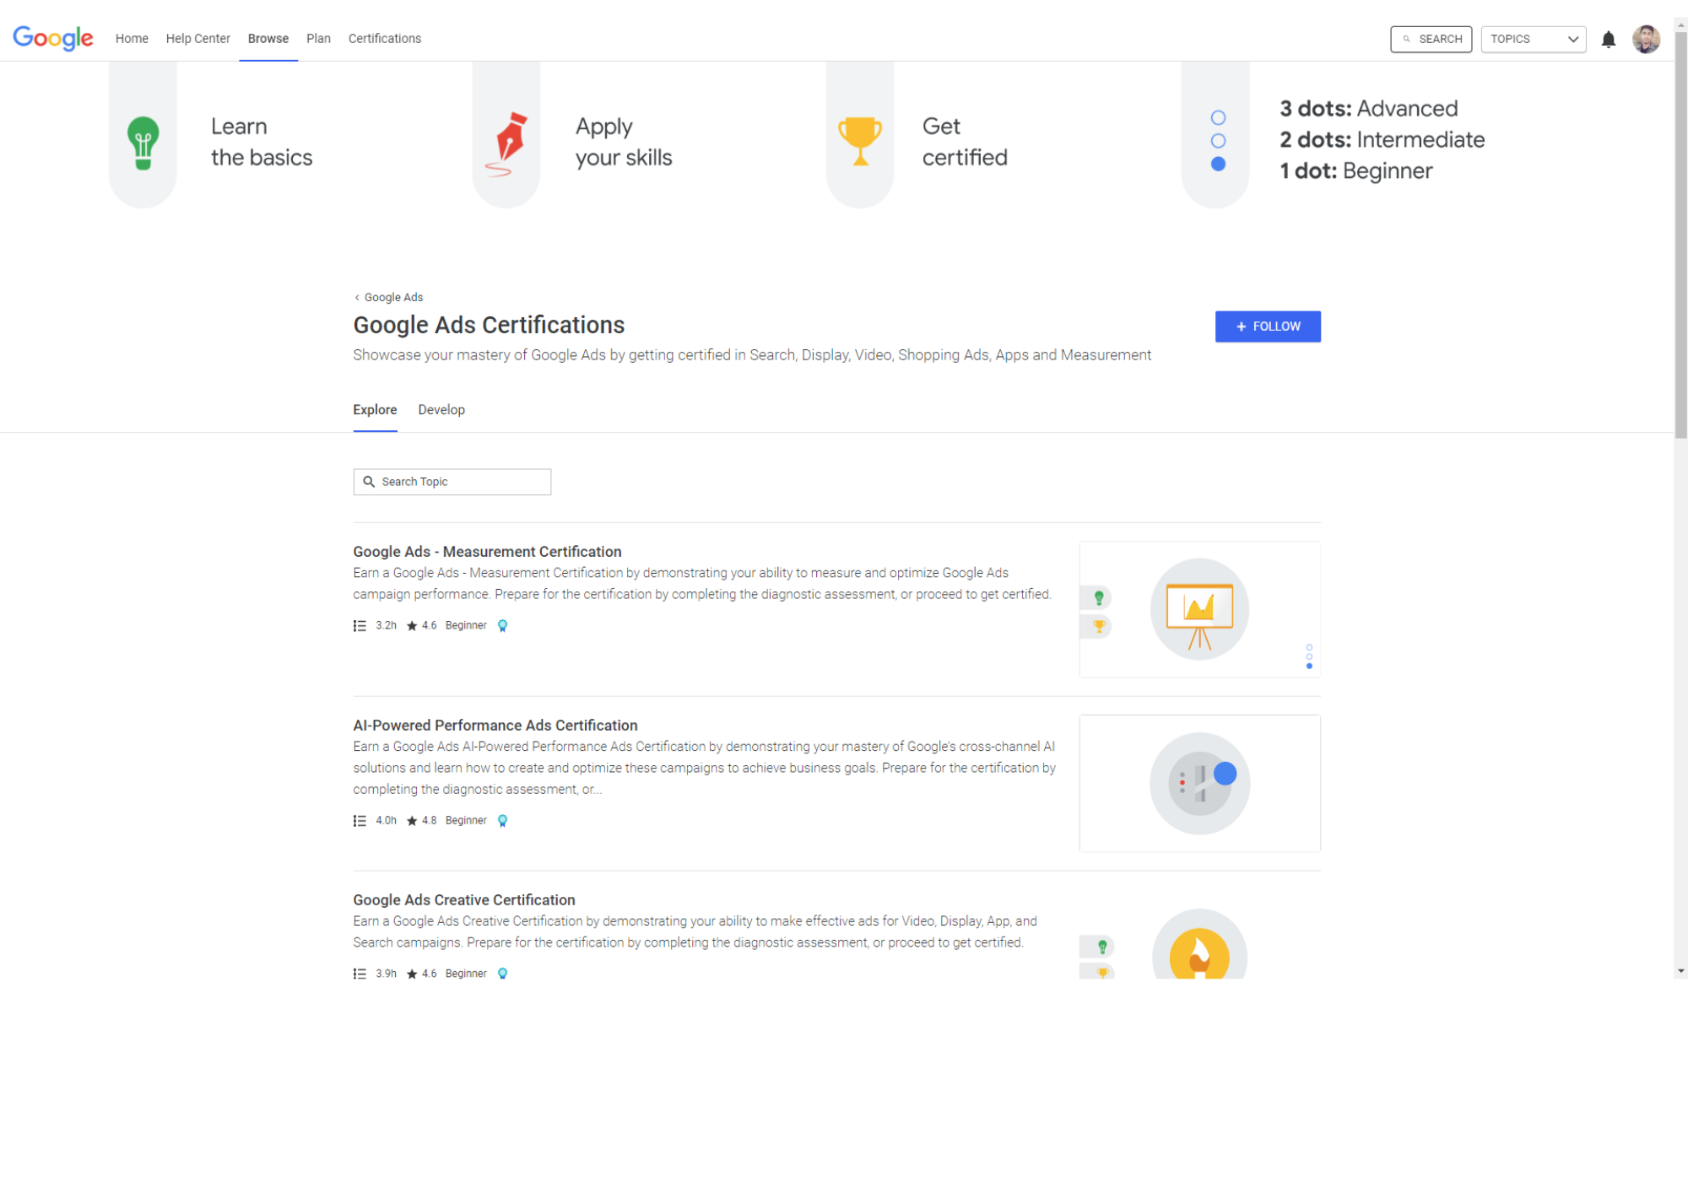
Task: Go to the Home nav item
Action: click(x=132, y=39)
